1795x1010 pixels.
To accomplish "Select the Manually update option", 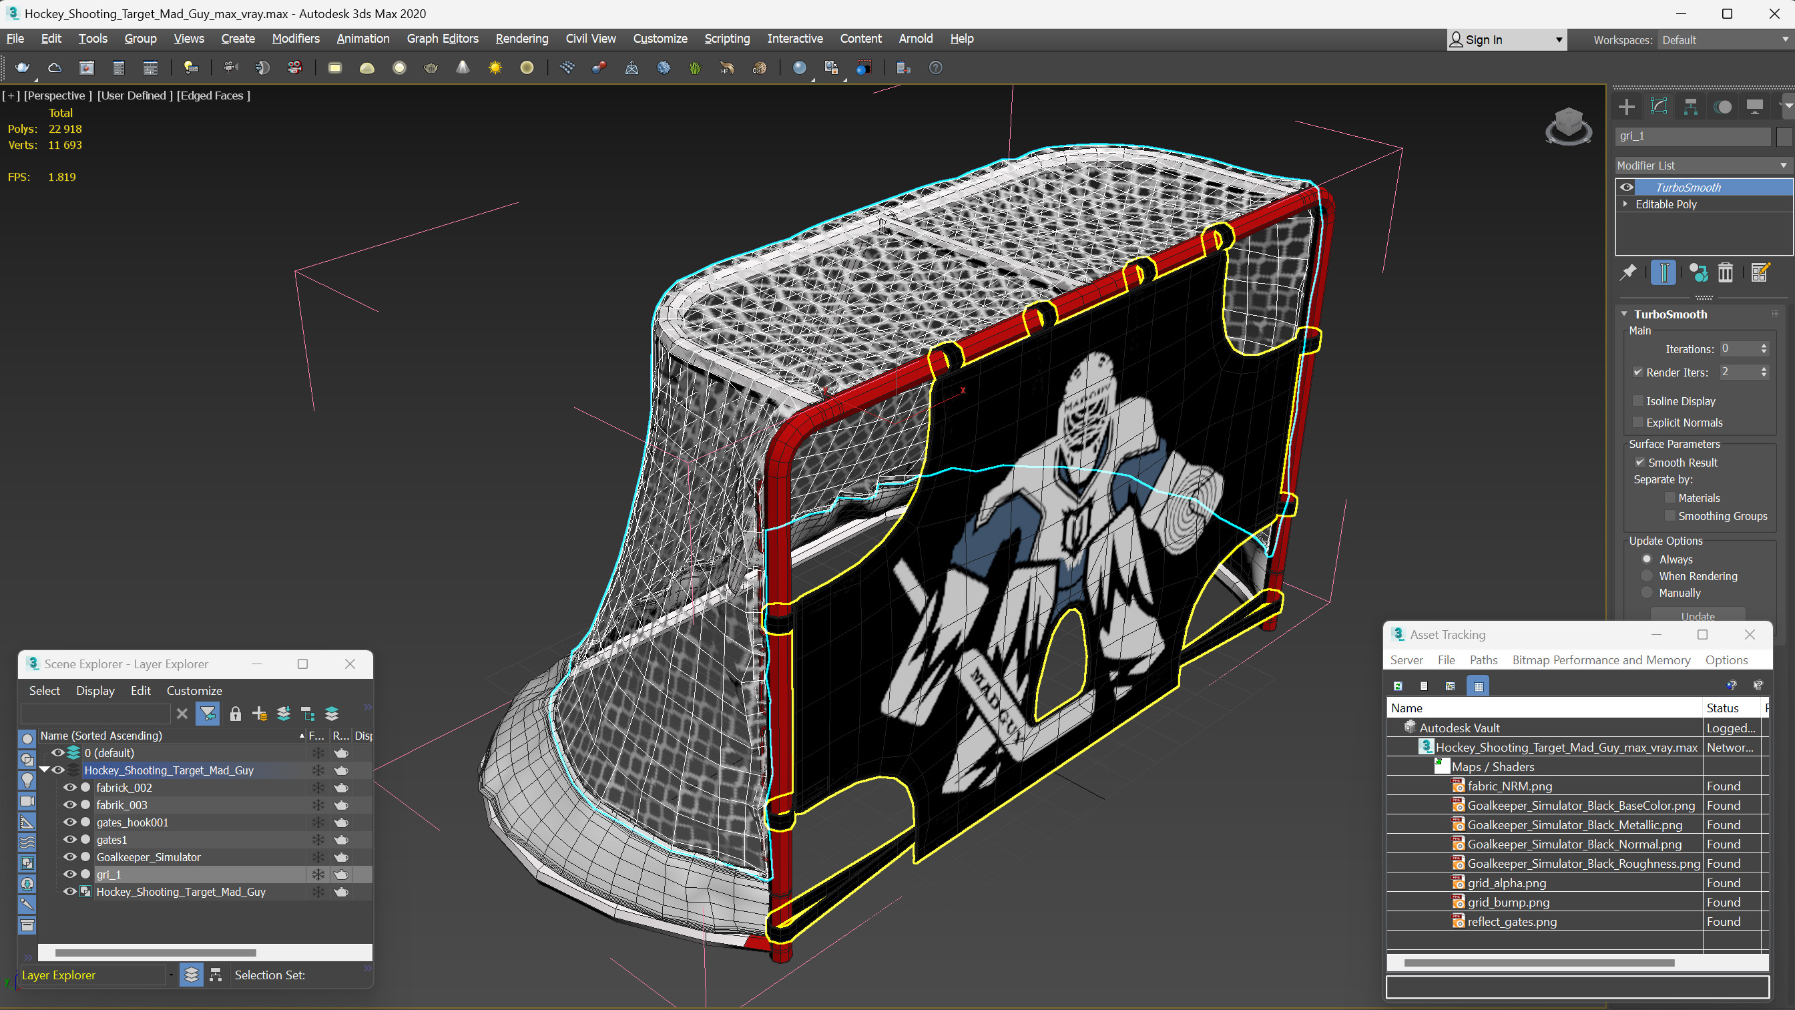I will pyautogui.click(x=1647, y=593).
